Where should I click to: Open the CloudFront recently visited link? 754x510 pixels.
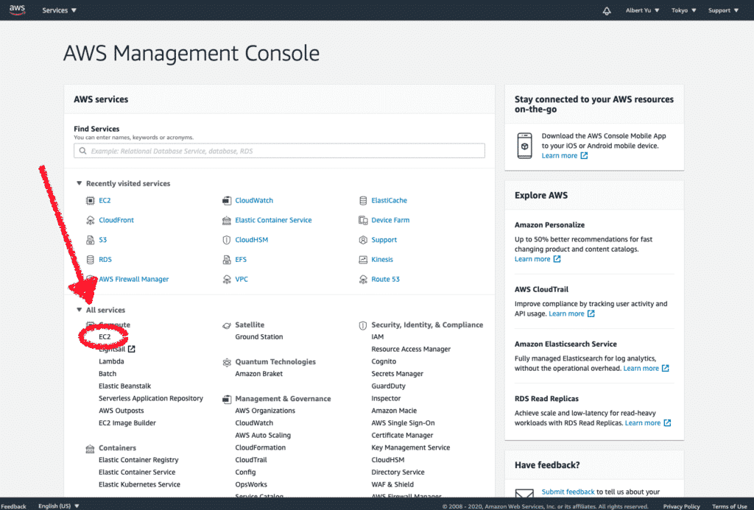click(116, 220)
